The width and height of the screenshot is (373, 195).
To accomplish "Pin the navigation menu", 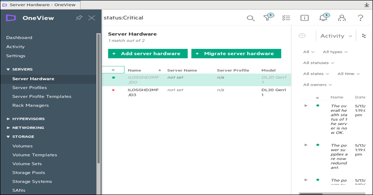I will point(79,18).
